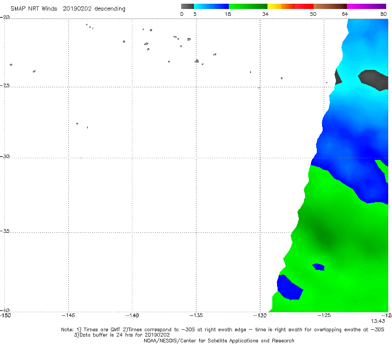Click the large blue patch inside the green area
The height and width of the screenshot is (344, 392).
(289, 287)
